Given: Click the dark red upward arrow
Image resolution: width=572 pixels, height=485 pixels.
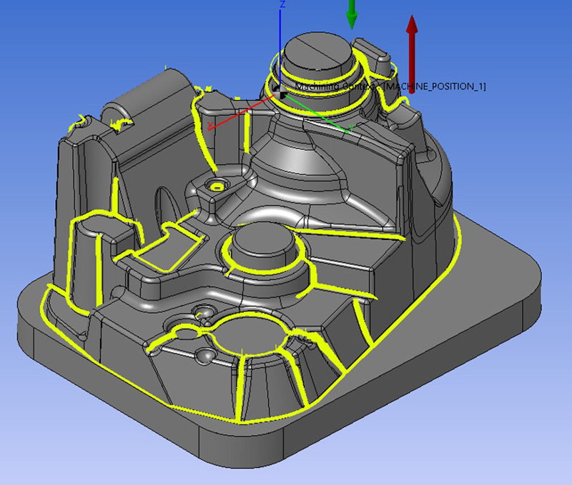Looking at the screenshot, I should tap(412, 49).
